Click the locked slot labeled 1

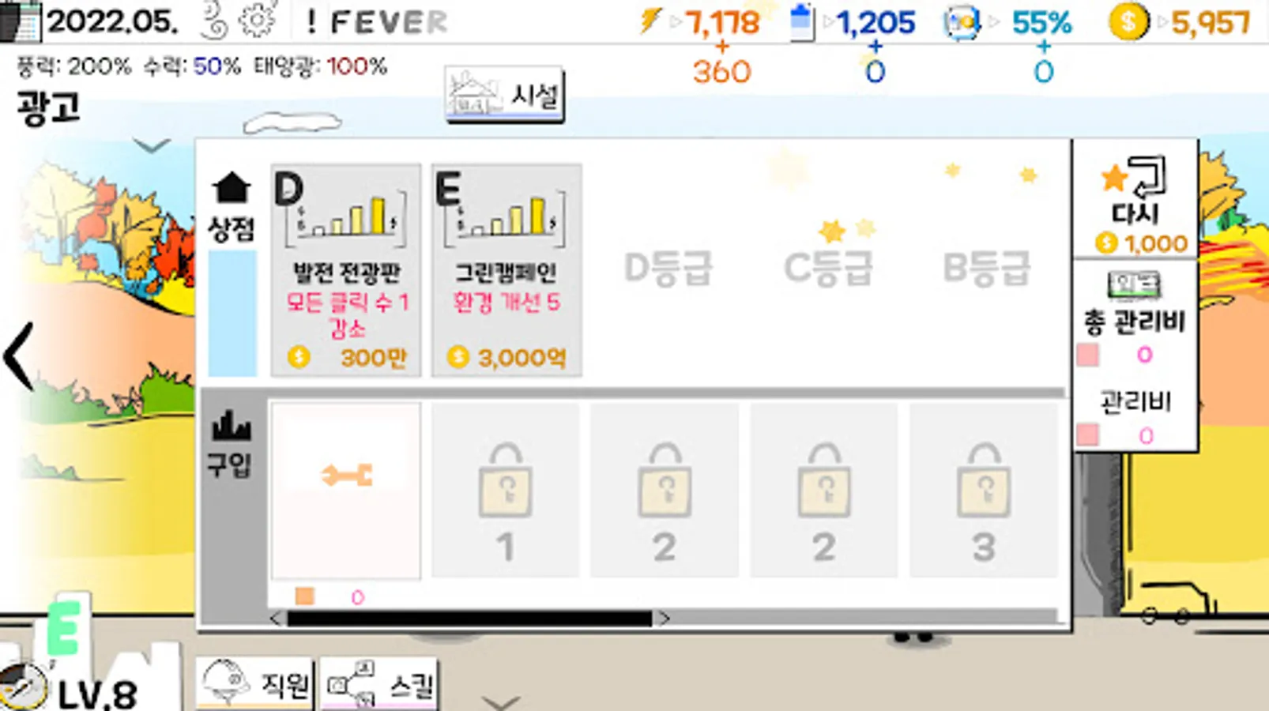(506, 491)
